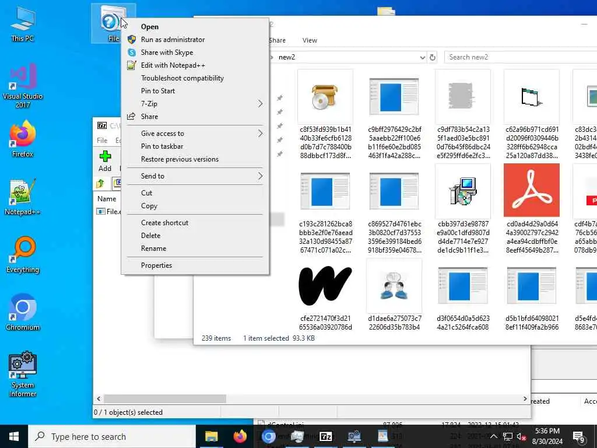Select the cd0ad4d29a0d64 PDF file thumbnail
597x448 pixels.
tap(532, 190)
